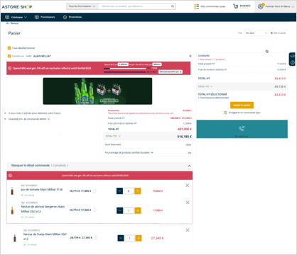Remove Jus de tomate item with X

pyautogui.click(x=188, y=186)
